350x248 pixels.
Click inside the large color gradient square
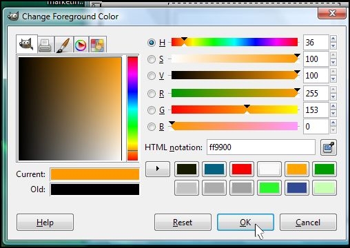[x=70, y=109]
